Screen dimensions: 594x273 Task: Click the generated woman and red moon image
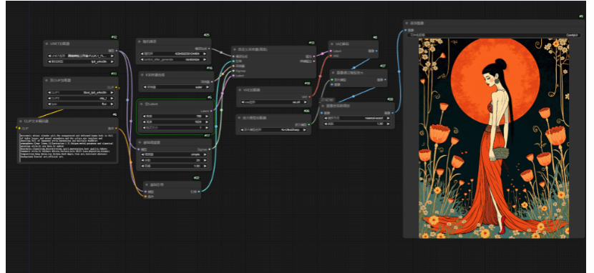494,139
